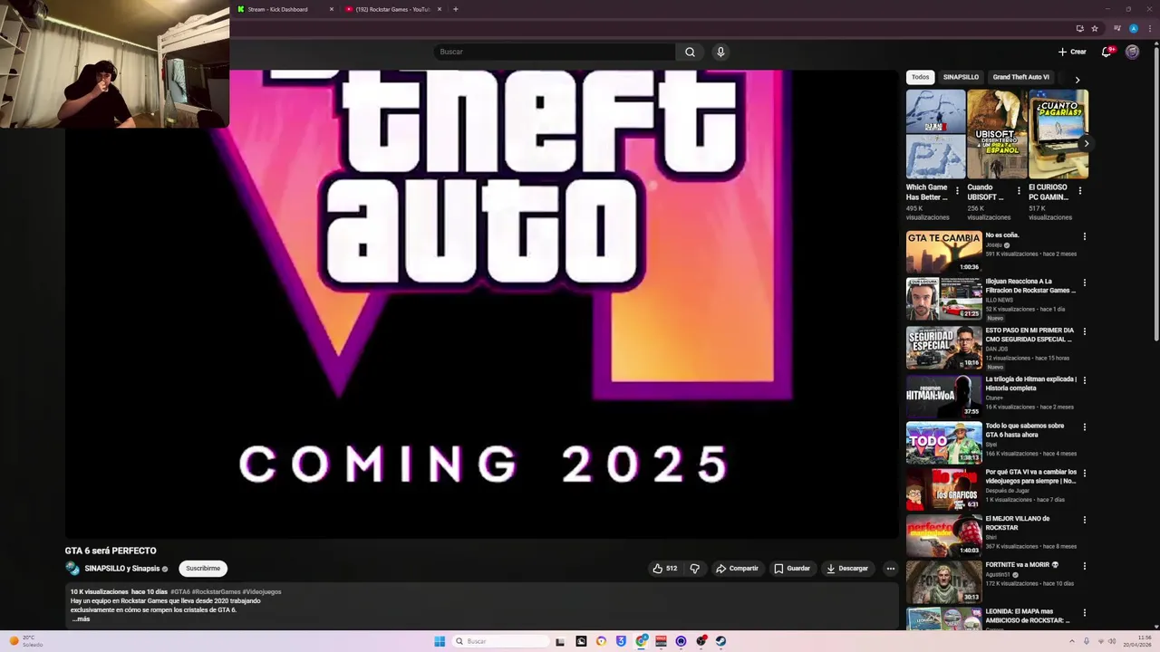
Task: Open the HITMAN WoA video thumbnail
Action: click(x=944, y=396)
